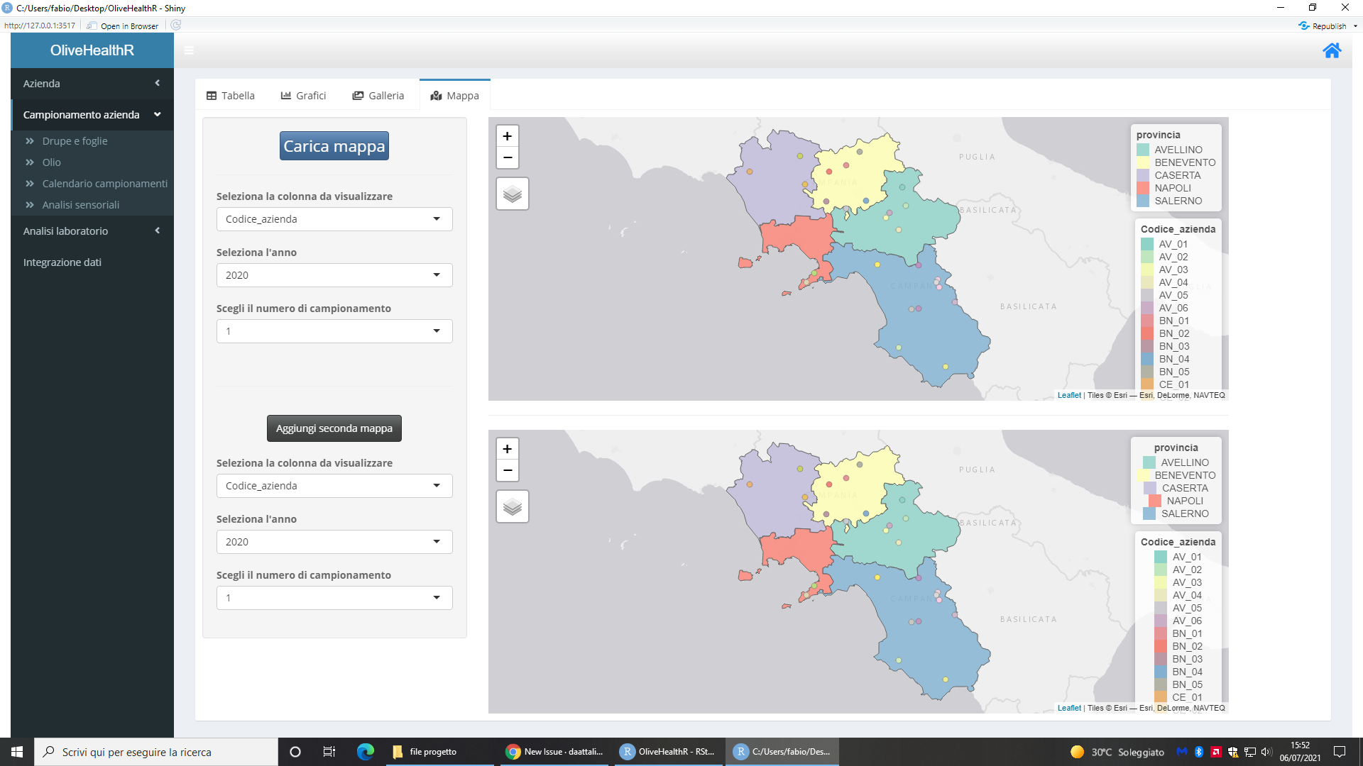
Task: Open the second campionamento number dropdown
Action: (334, 598)
